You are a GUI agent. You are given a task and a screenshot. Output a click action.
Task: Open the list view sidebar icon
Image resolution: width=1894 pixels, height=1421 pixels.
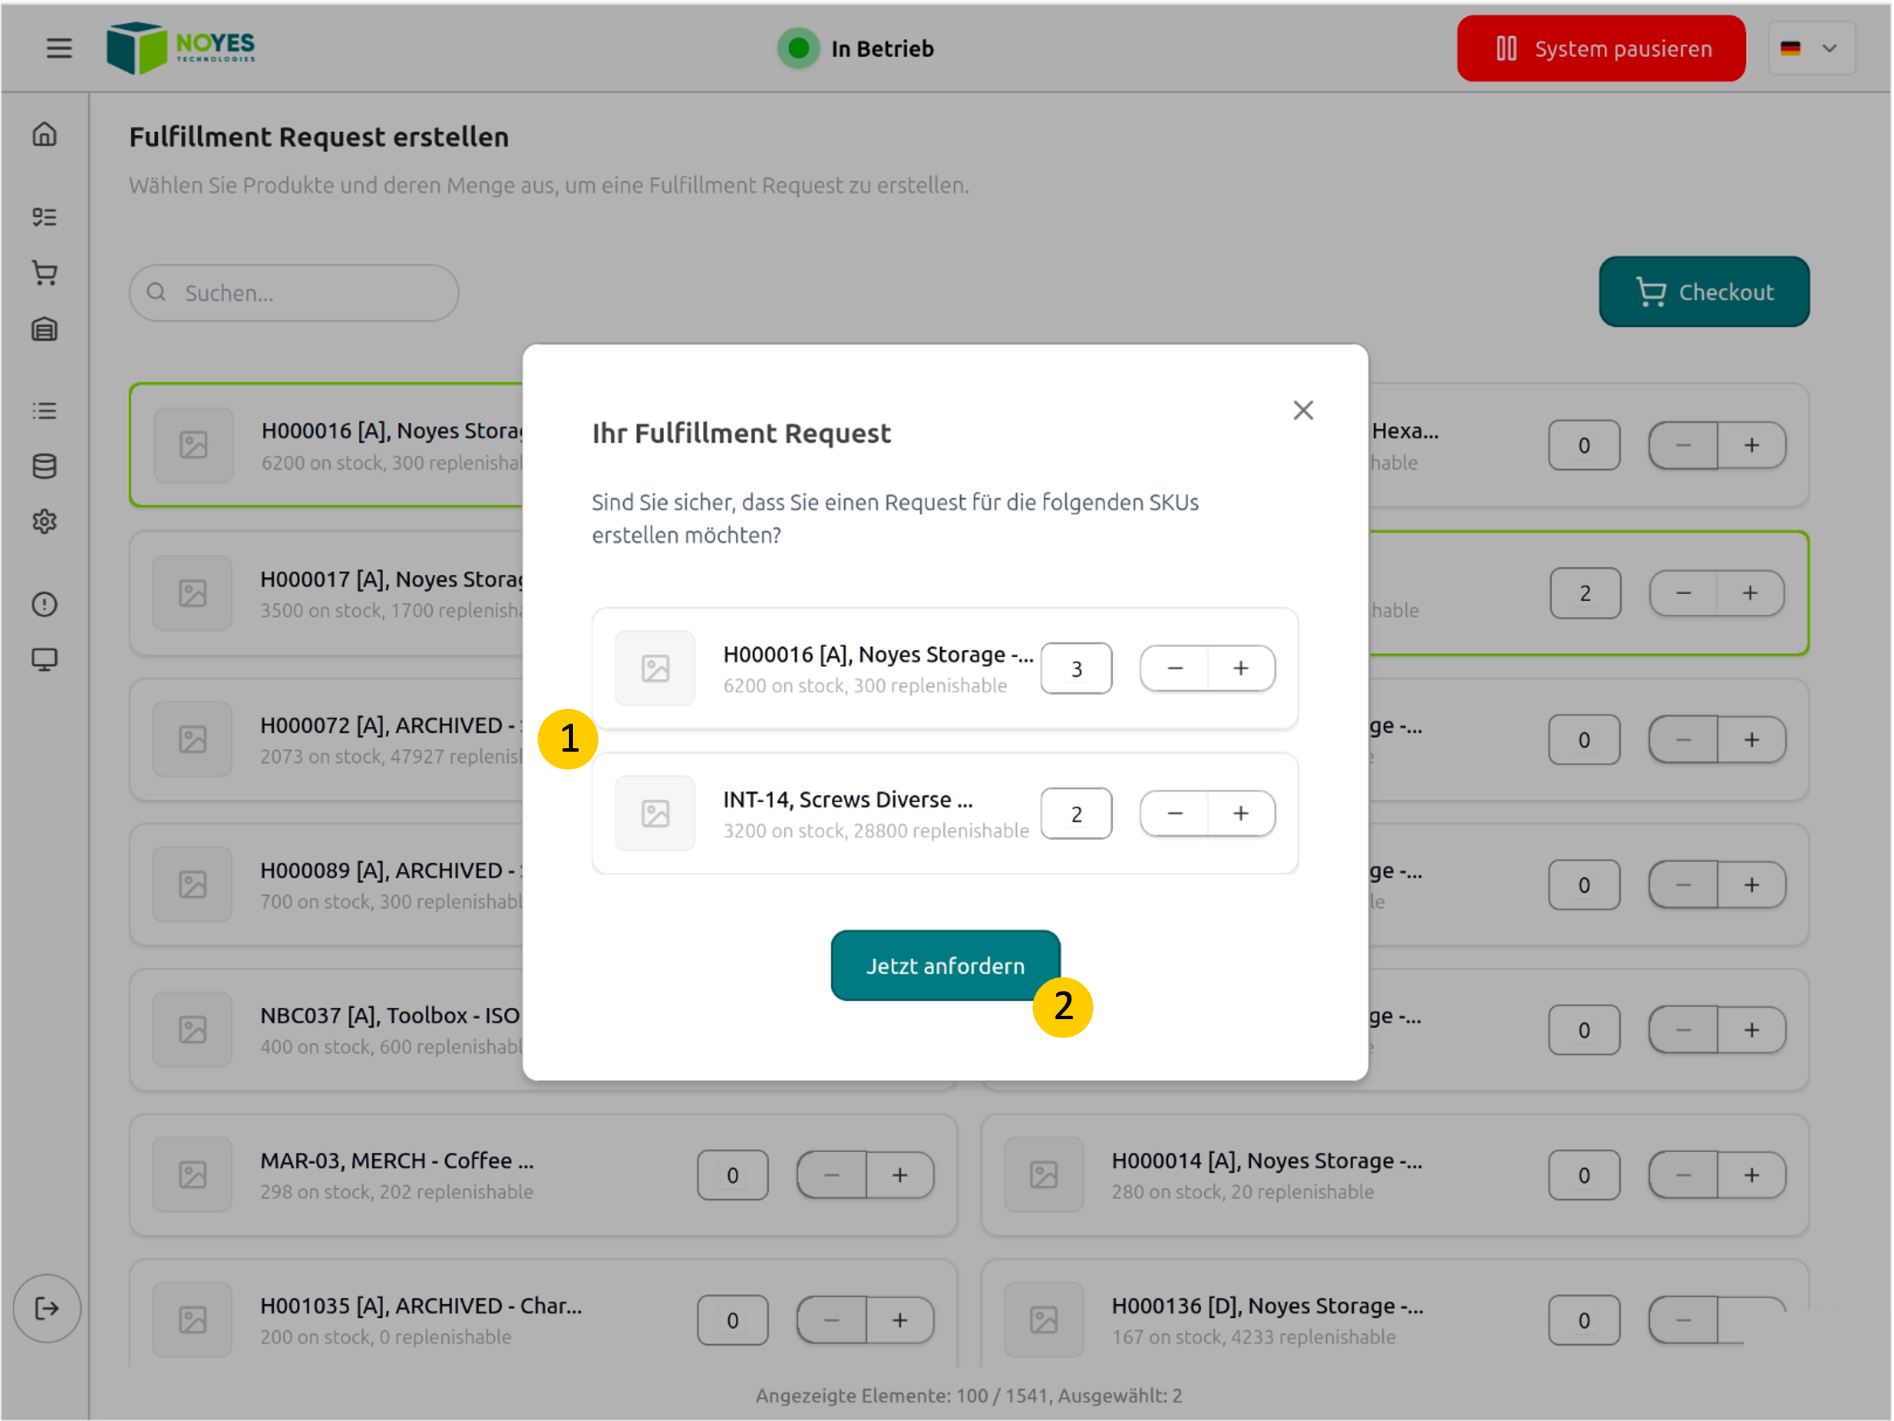point(45,411)
